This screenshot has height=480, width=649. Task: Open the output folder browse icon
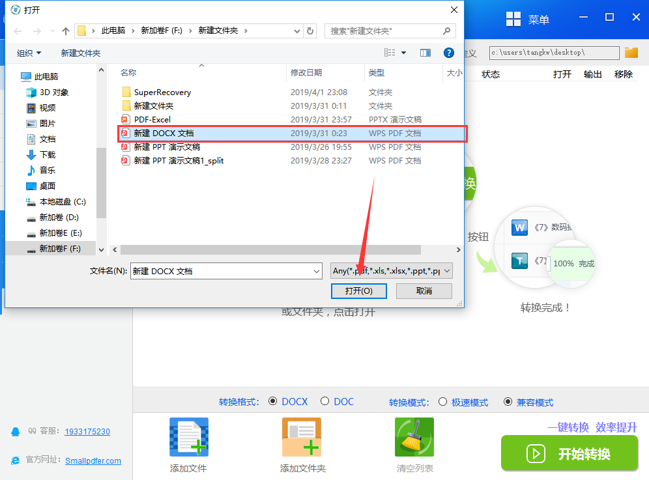point(631,53)
